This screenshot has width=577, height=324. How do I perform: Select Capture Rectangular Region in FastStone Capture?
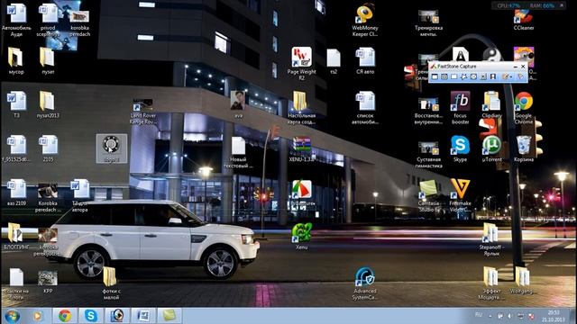pos(453,76)
